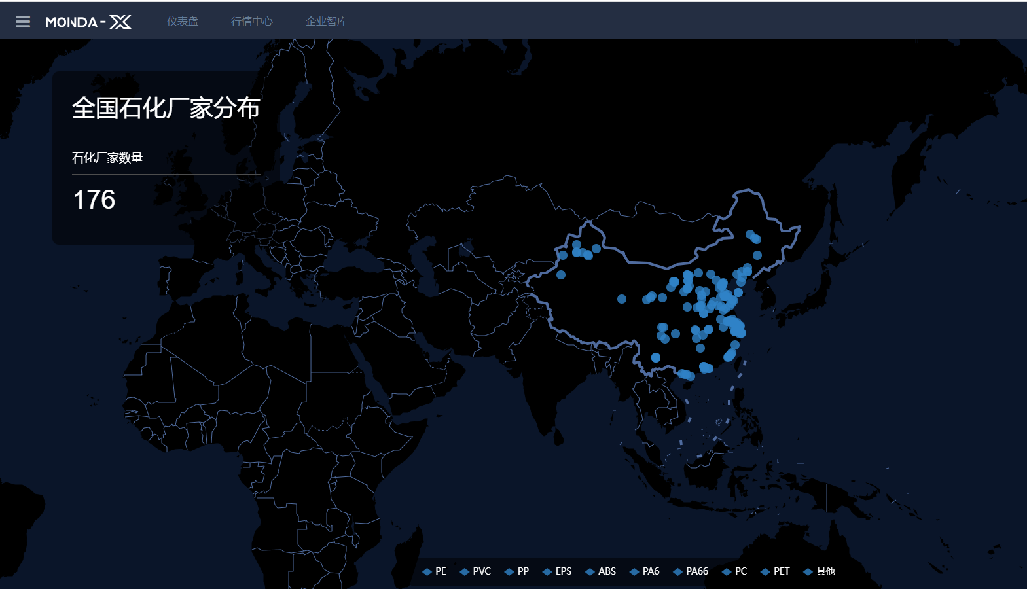
Task: Select the PA66 legend entry
Action: click(x=691, y=571)
